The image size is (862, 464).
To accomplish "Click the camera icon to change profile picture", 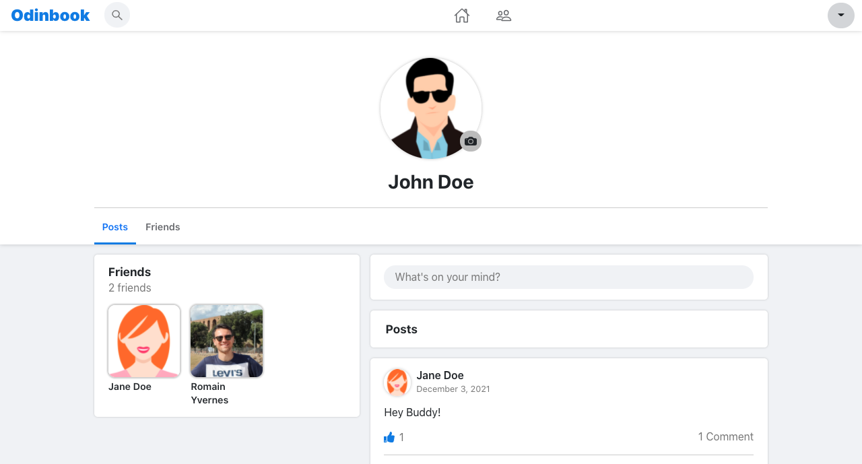I will coord(470,141).
